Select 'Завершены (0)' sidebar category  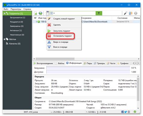coord(17,26)
